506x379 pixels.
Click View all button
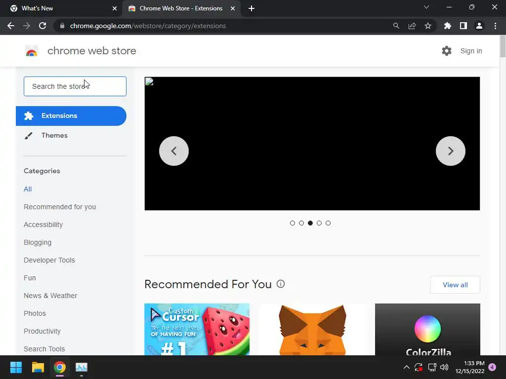pos(455,285)
